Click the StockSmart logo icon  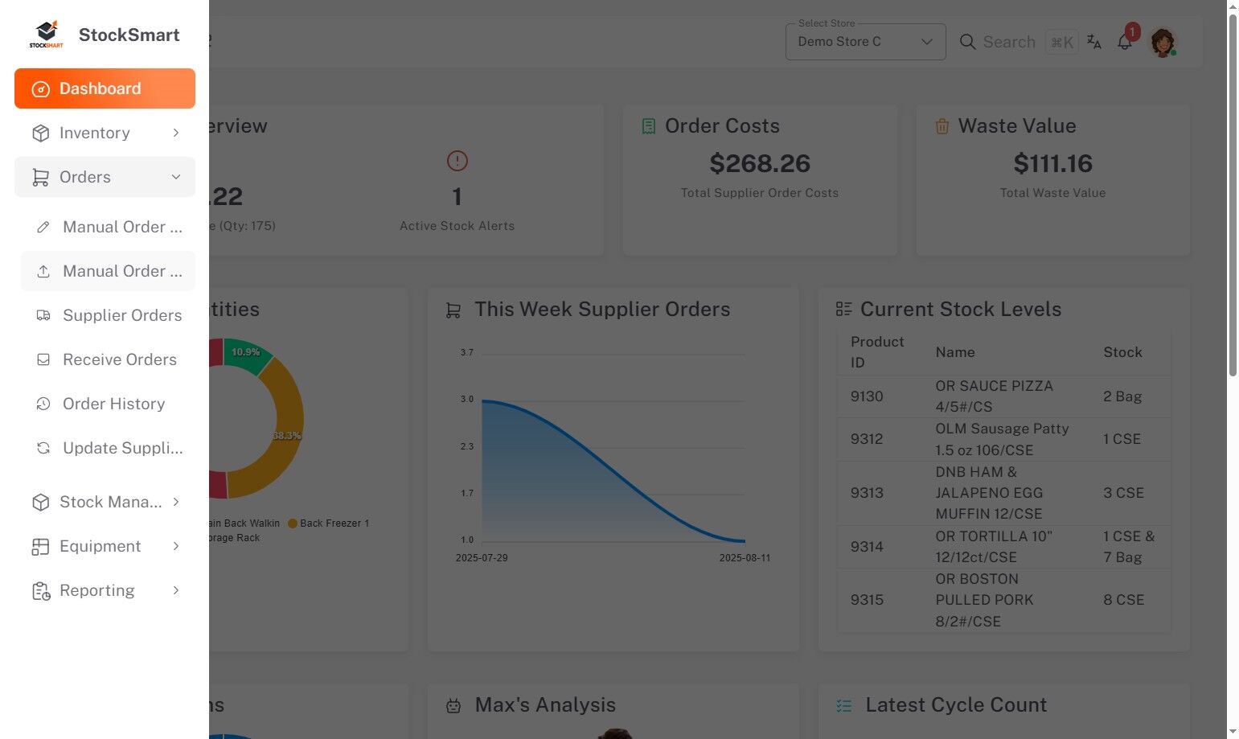click(x=46, y=35)
